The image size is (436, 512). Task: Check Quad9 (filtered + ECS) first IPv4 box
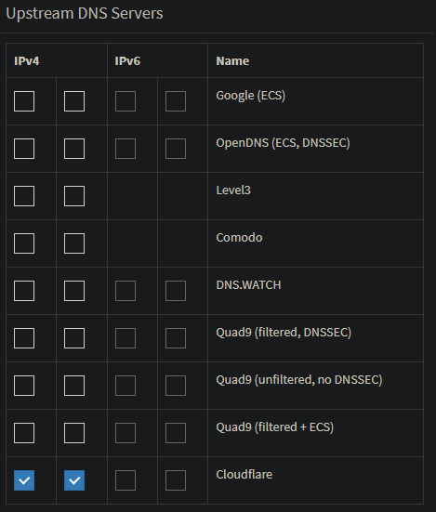[24, 433]
